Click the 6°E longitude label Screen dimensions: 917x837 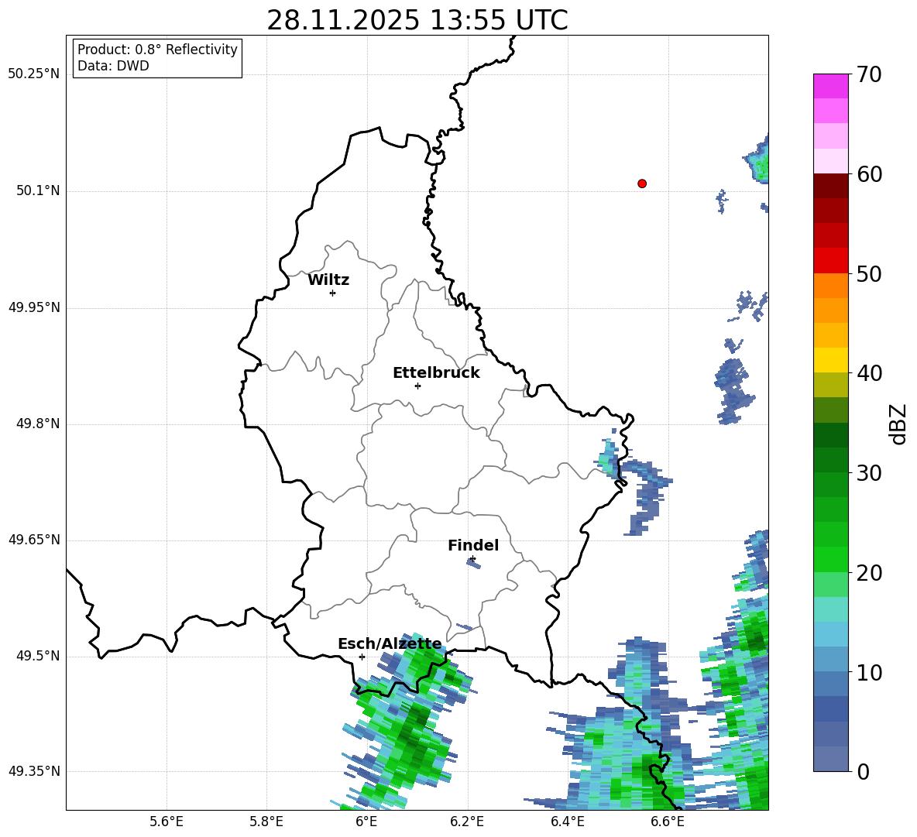coord(366,822)
